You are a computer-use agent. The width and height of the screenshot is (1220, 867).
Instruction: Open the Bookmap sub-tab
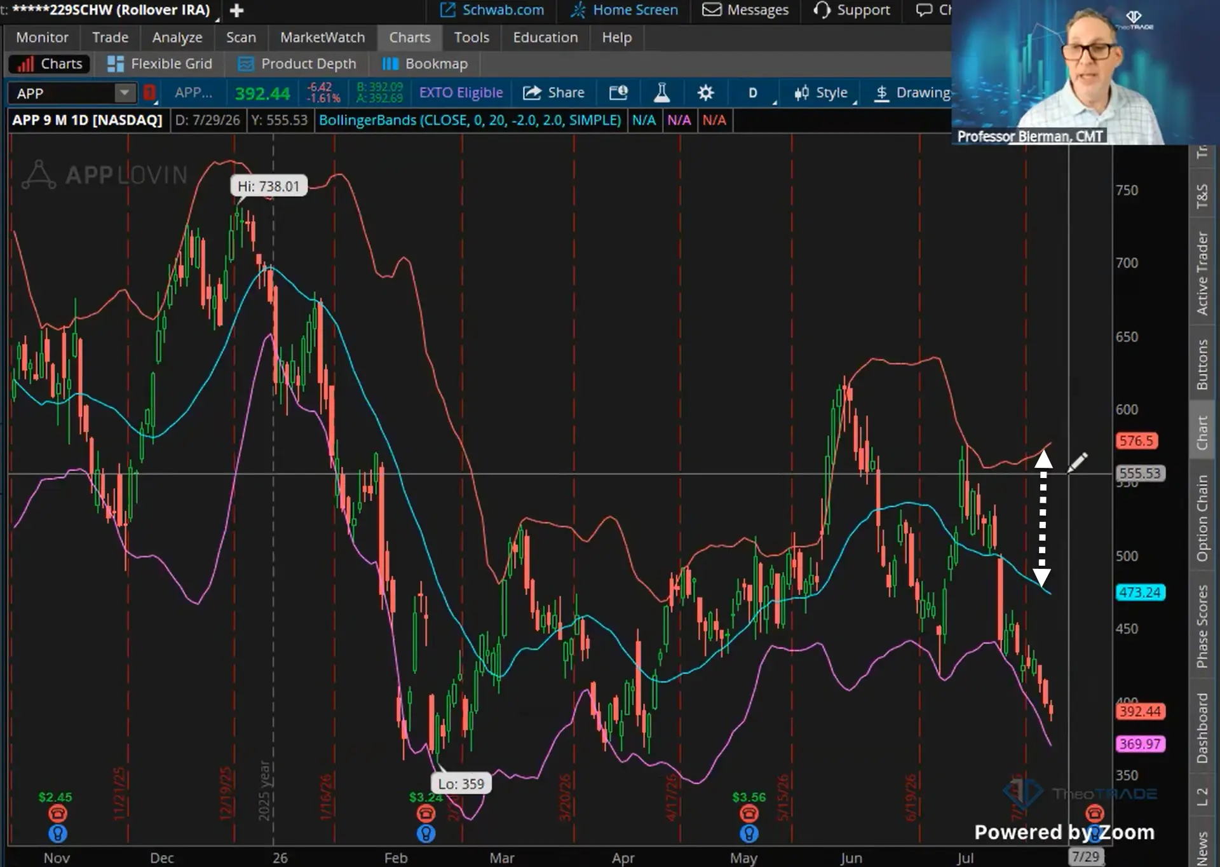(425, 64)
